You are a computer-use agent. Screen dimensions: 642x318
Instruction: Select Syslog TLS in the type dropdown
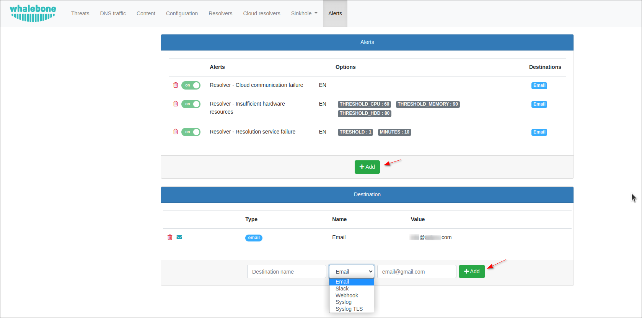click(349, 309)
